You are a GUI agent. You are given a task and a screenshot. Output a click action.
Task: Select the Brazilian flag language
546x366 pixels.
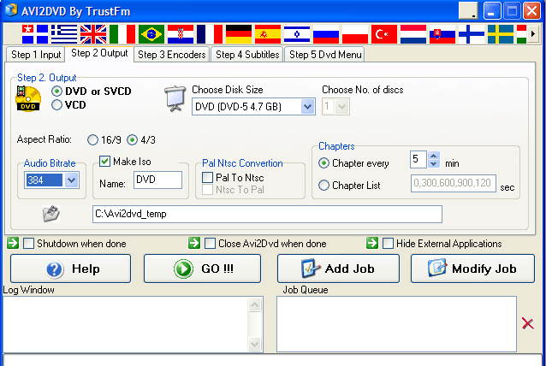coord(151,34)
